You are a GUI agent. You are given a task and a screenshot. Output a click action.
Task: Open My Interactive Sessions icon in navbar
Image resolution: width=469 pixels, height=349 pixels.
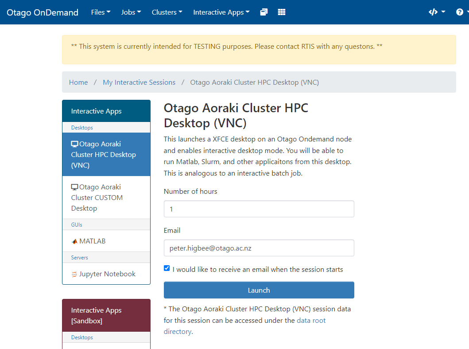(264, 12)
